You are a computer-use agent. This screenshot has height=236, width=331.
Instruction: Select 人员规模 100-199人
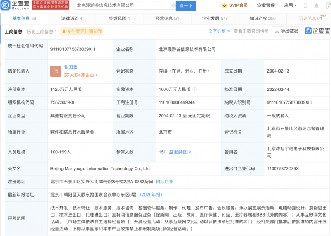60,152
